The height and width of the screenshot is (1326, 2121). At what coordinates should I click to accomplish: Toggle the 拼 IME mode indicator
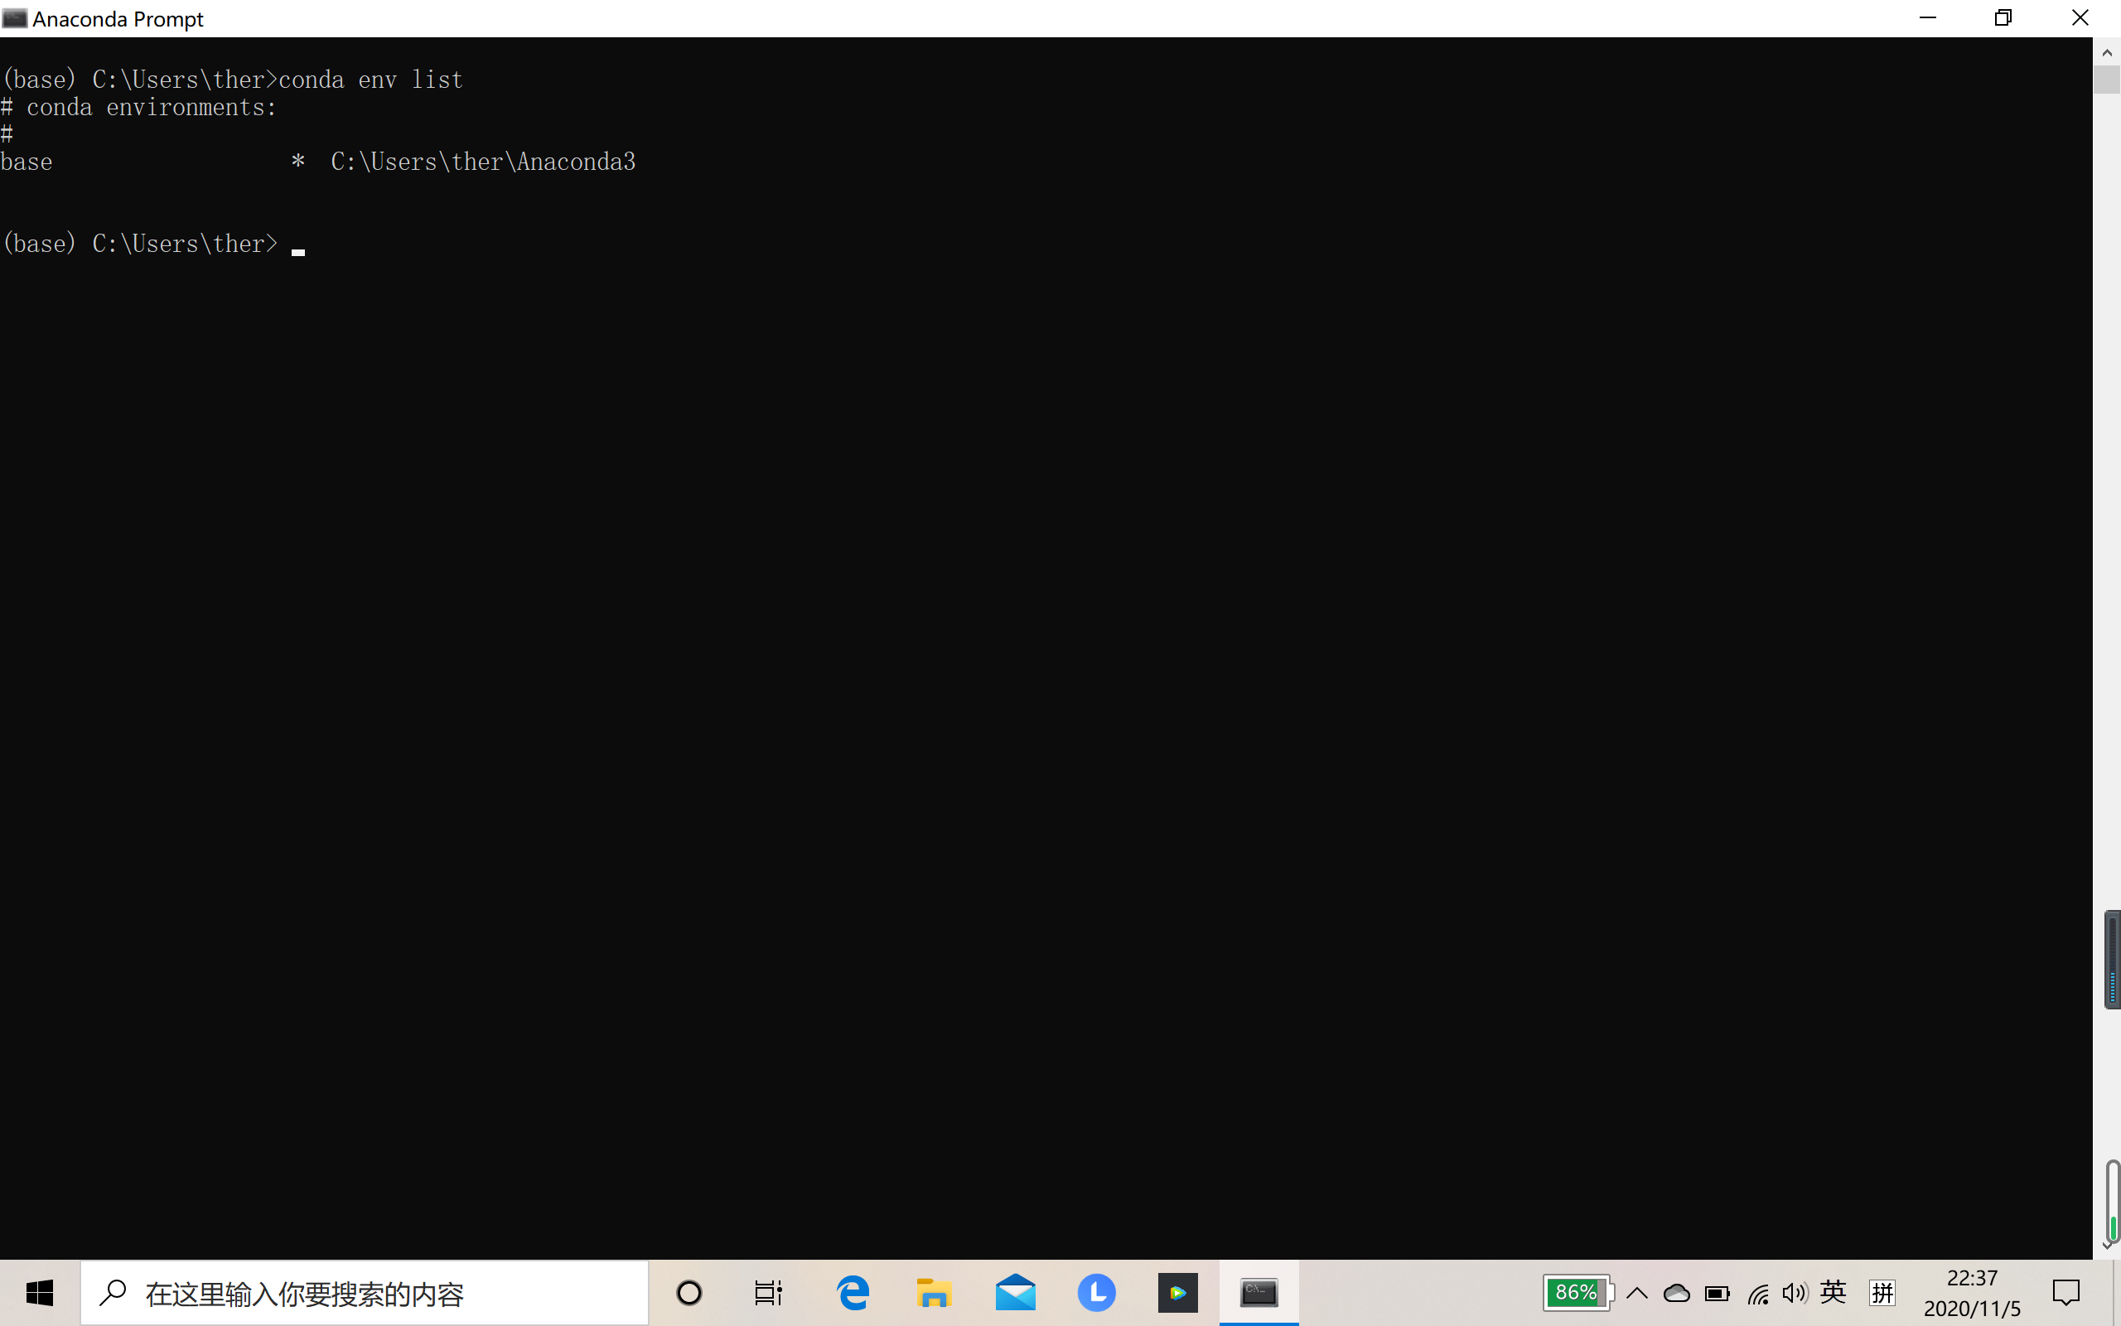click(x=1882, y=1293)
